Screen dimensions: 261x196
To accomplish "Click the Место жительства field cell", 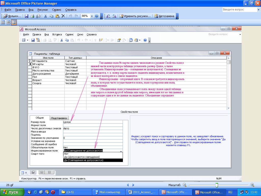I will [x=48, y=70].
